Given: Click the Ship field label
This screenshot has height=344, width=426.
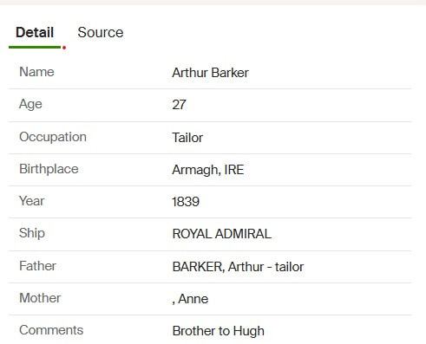Looking at the screenshot, I should tap(32, 233).
